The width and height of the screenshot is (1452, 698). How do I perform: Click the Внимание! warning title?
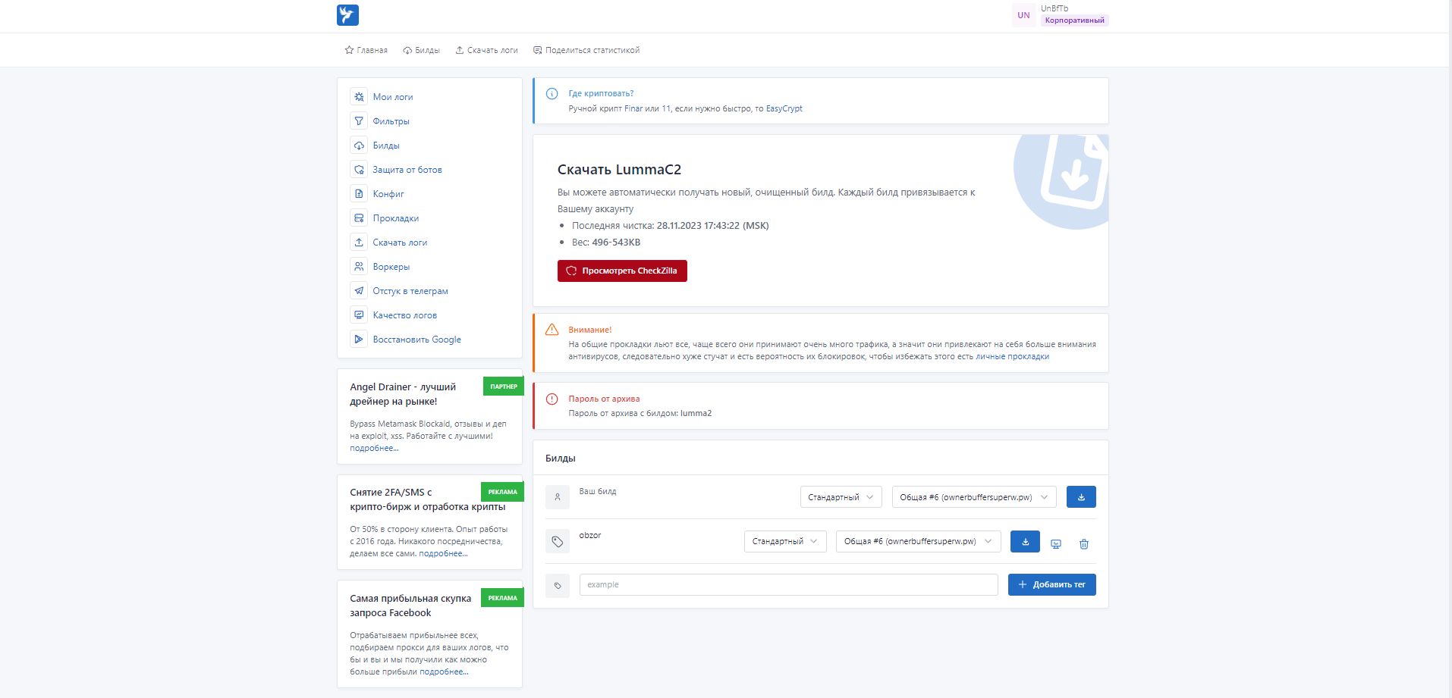click(589, 330)
